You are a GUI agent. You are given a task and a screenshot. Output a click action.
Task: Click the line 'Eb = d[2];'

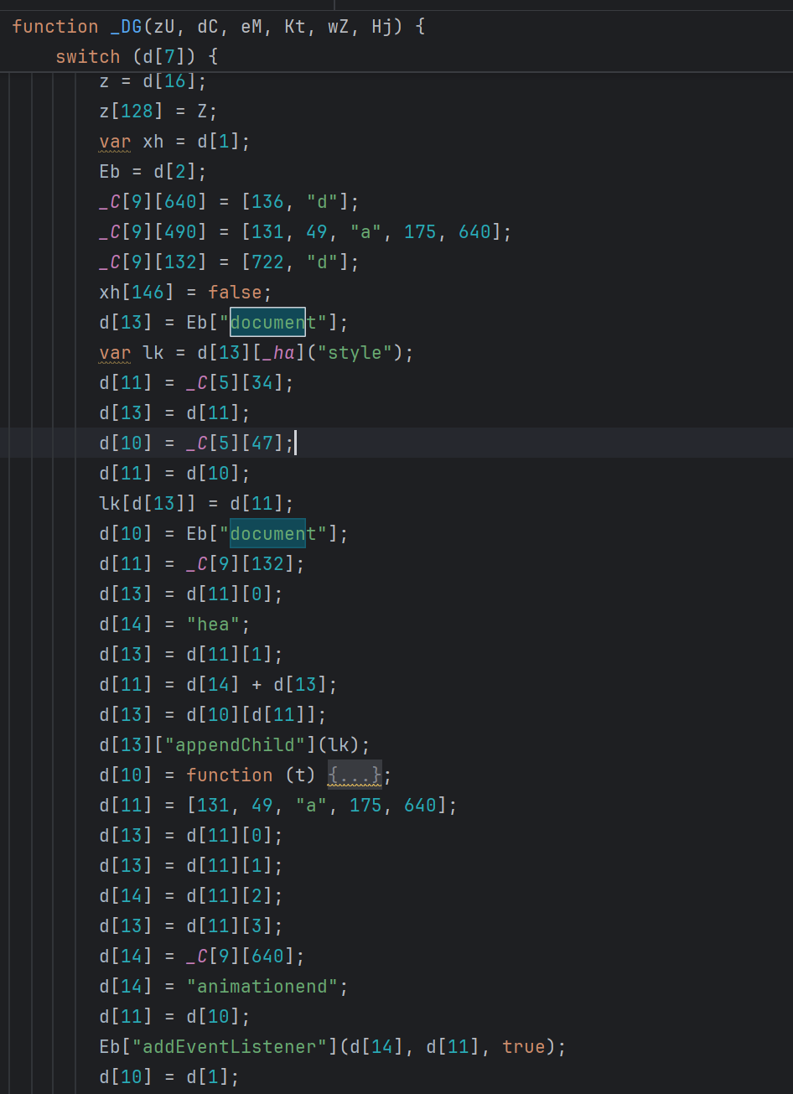[153, 172]
